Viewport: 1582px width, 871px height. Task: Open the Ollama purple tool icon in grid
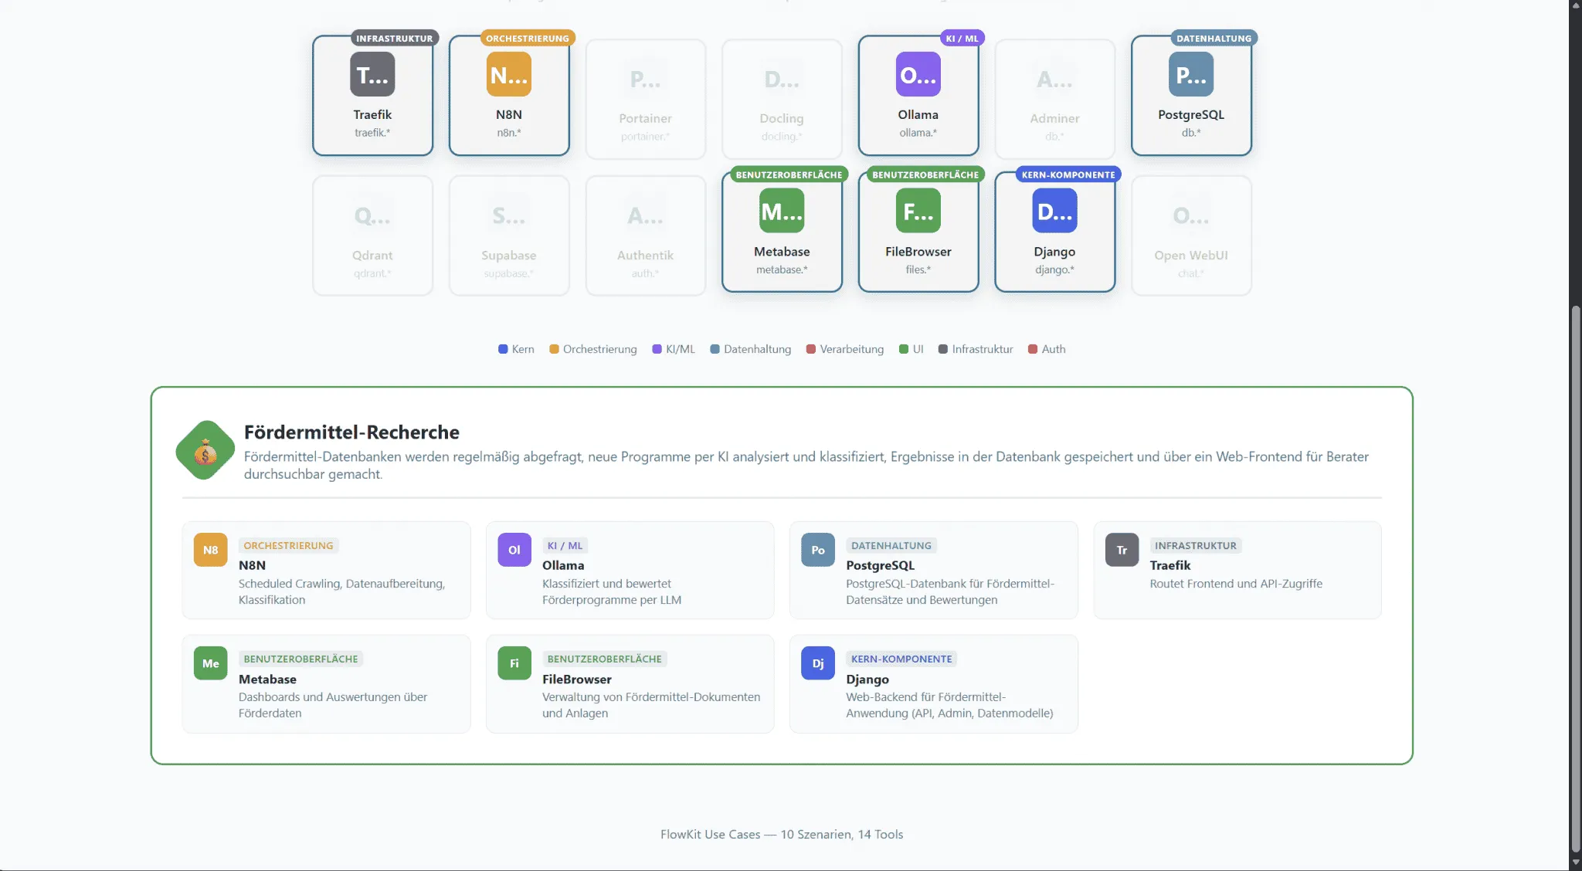click(x=918, y=74)
